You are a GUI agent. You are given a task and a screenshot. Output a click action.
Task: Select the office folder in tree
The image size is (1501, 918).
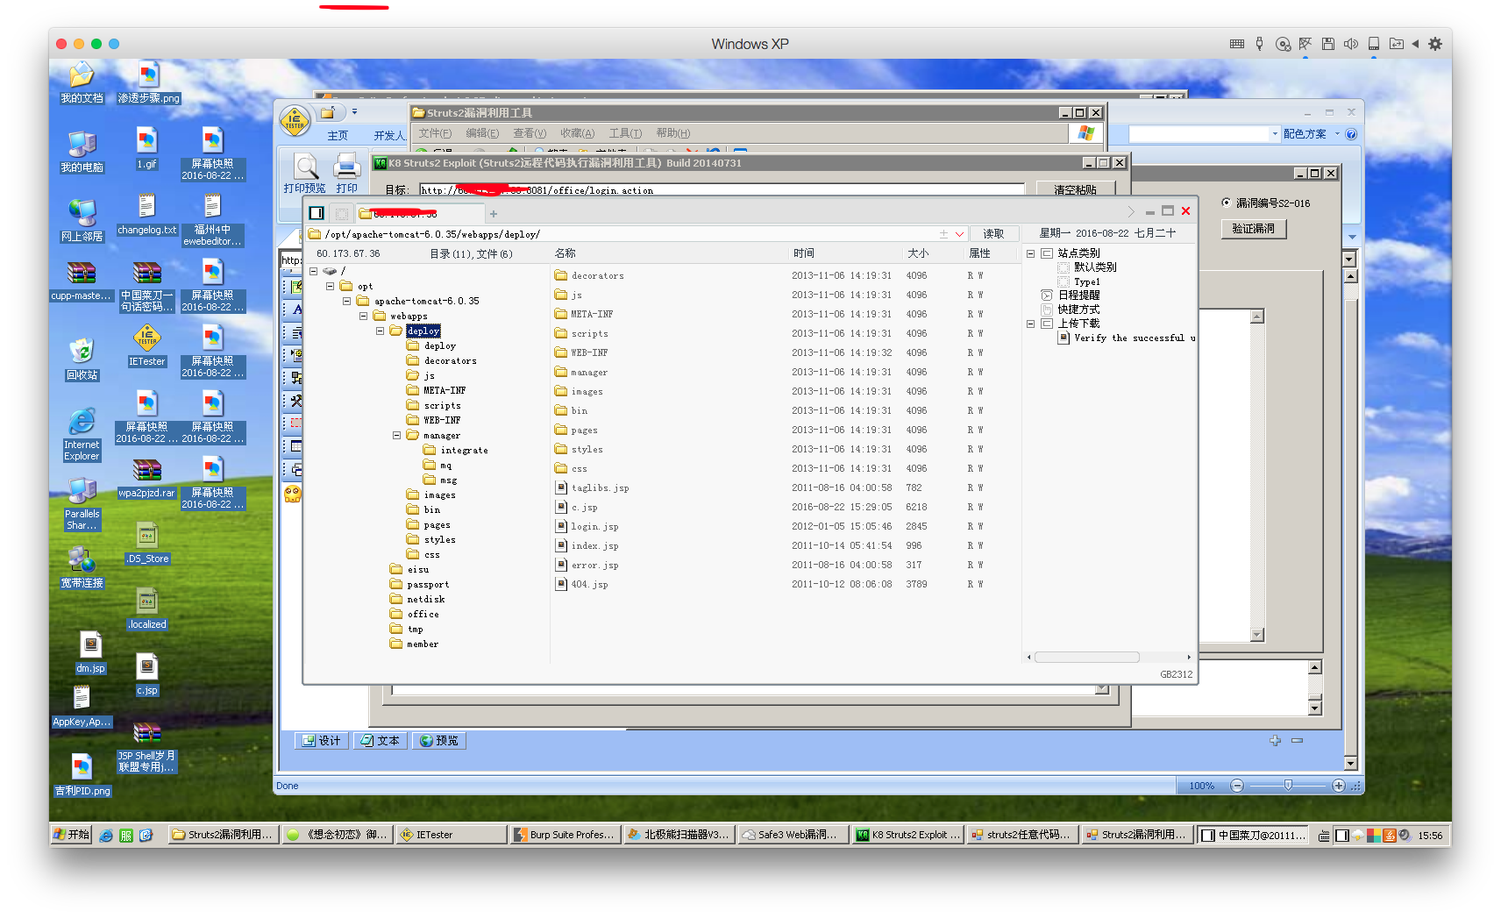[x=415, y=614]
